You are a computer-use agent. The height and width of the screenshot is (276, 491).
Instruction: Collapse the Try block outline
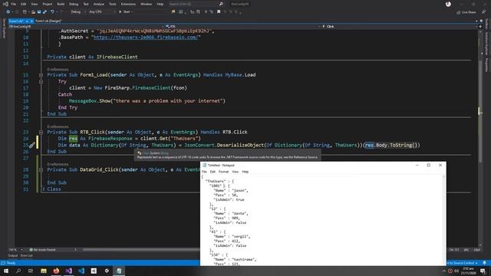coord(41,82)
